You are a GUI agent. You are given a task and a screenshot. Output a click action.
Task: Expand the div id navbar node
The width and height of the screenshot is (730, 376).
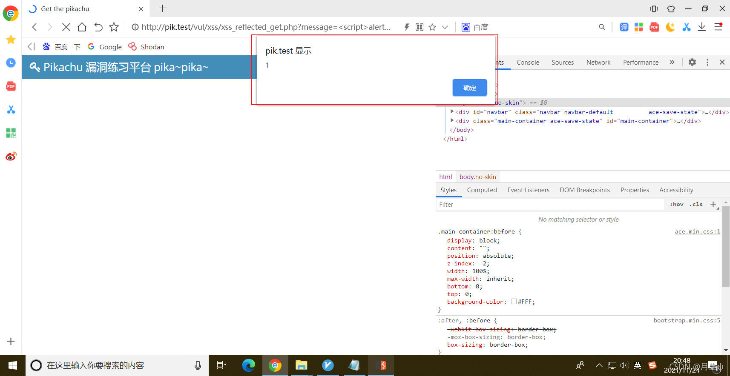pyautogui.click(x=452, y=111)
